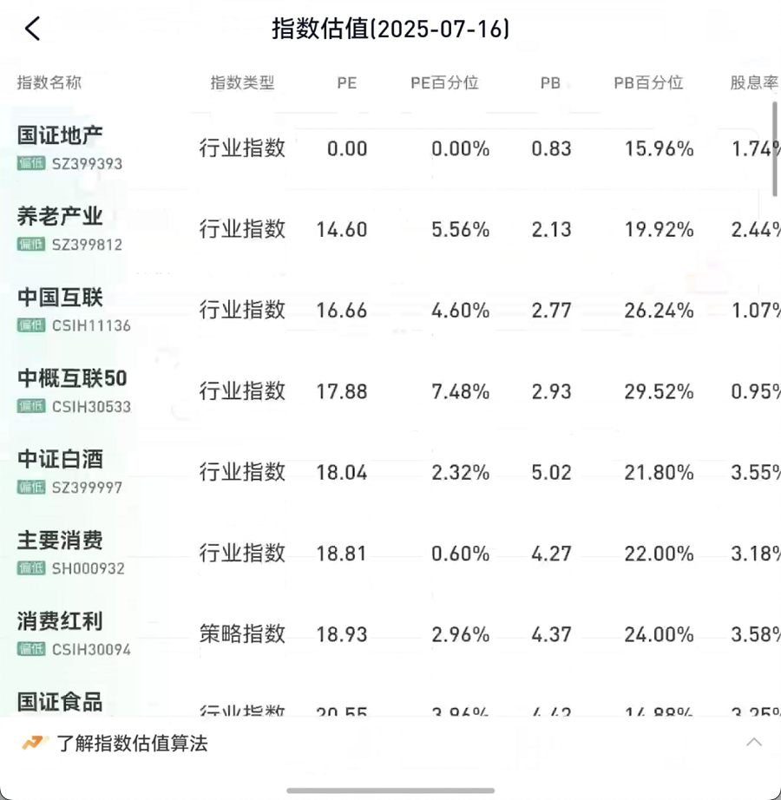Viewport: 781px width, 800px height.
Task: Open 了解指数估值算法 link
Action: pos(132,744)
